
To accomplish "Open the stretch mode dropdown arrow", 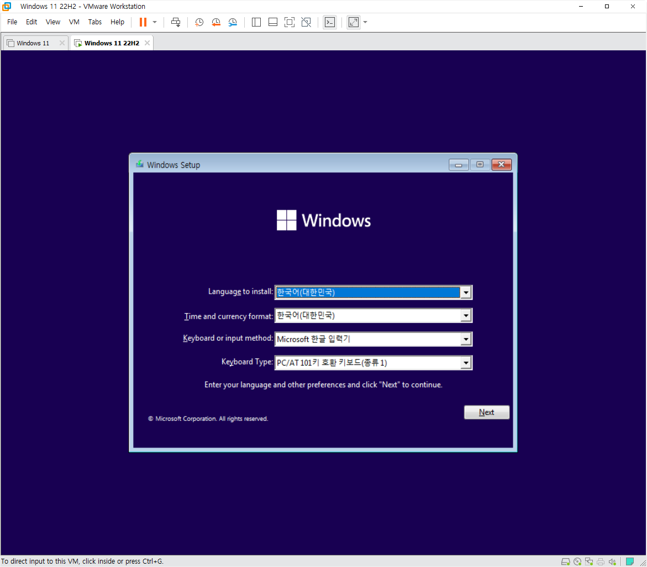I will point(365,22).
